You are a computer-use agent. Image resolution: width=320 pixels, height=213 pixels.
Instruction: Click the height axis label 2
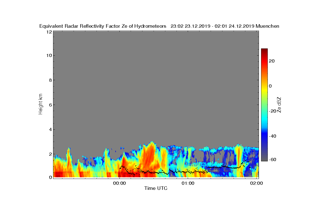[x=50, y=154]
